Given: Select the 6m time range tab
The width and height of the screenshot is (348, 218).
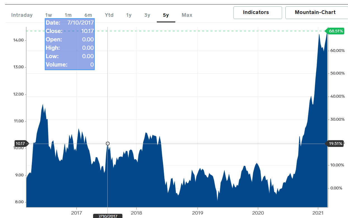Looking at the screenshot, I should 88,15.
